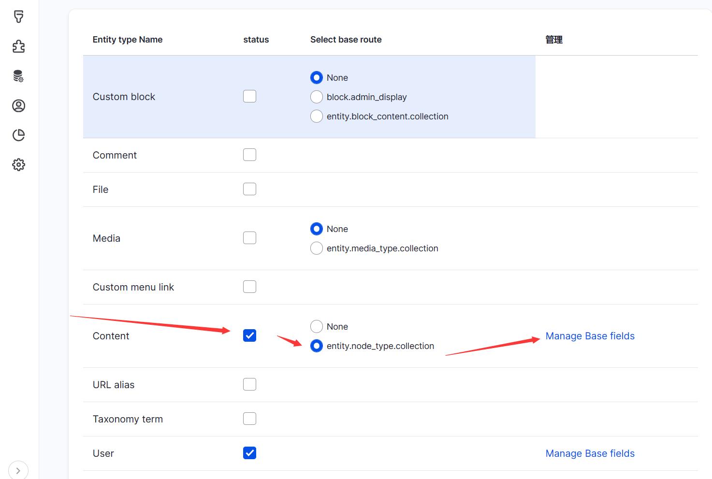
Task: Check the Comment status checkbox
Action: pos(249,155)
